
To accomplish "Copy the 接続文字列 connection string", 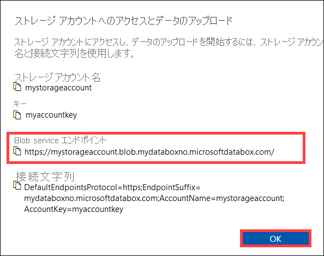I will pyautogui.click(x=17, y=185).
